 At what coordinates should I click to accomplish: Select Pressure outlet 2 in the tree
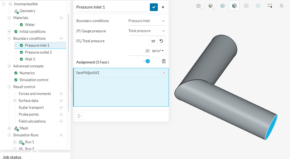coord(38,52)
